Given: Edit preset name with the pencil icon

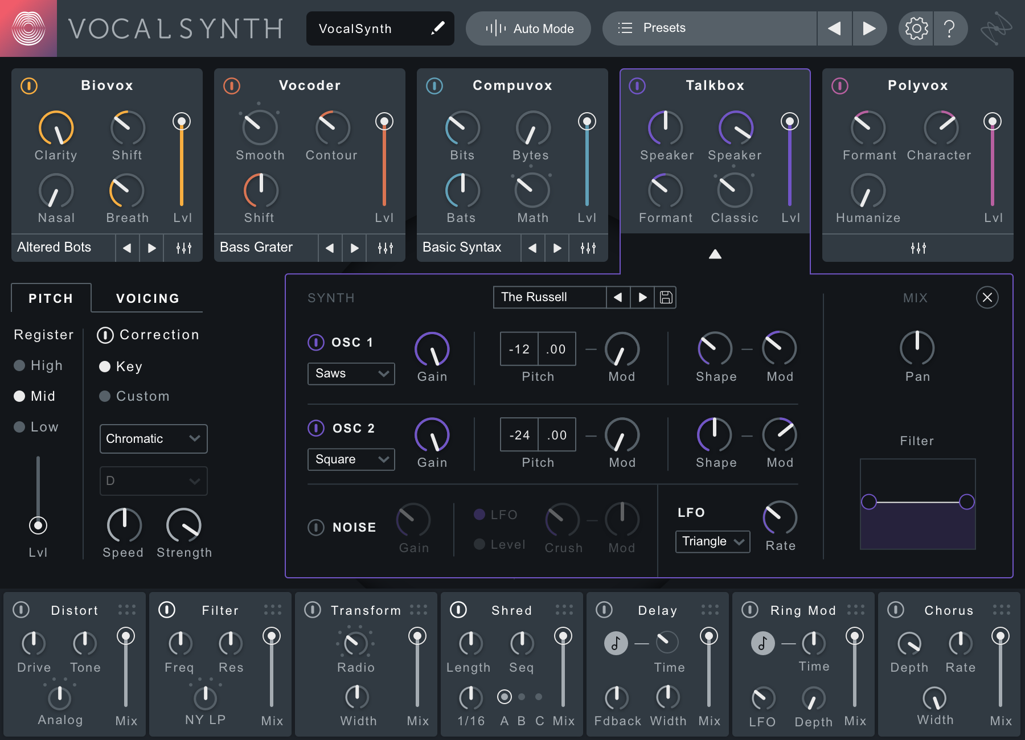Looking at the screenshot, I should [438, 28].
